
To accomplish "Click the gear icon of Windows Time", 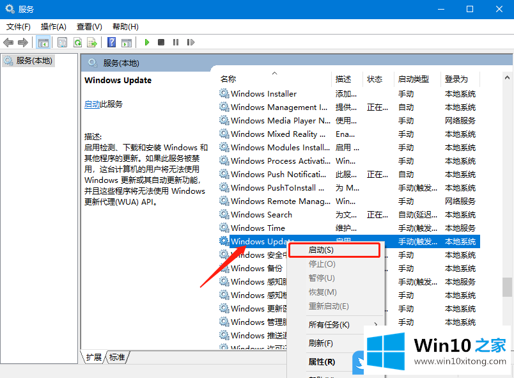I will click(224, 228).
